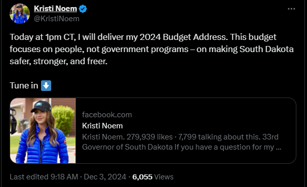
Task: Click the blue verified checkmark badge
Action: (83, 9)
